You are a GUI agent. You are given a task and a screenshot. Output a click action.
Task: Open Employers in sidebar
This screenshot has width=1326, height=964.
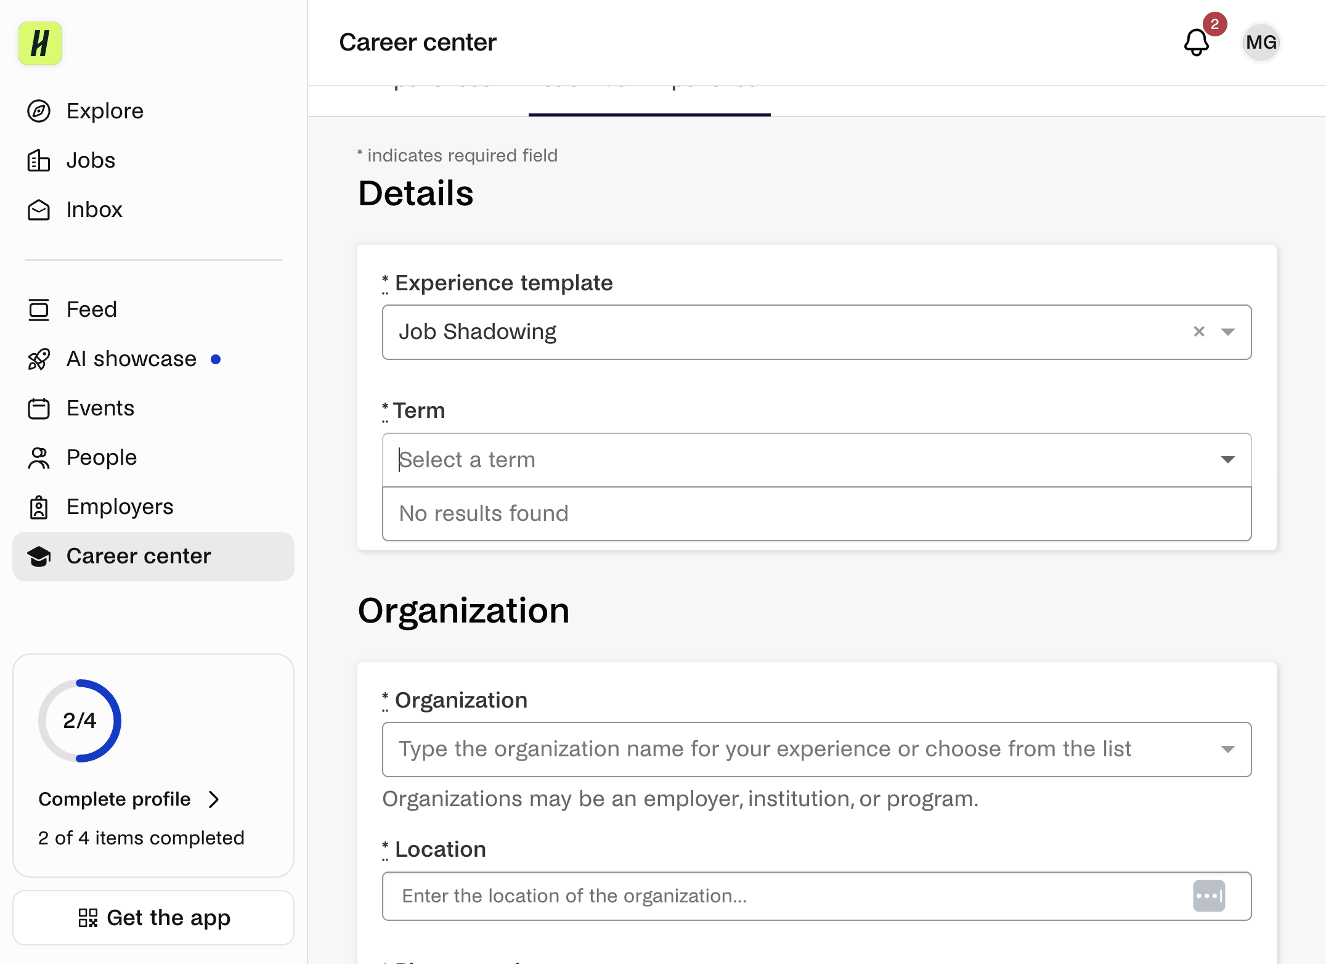tap(153, 507)
